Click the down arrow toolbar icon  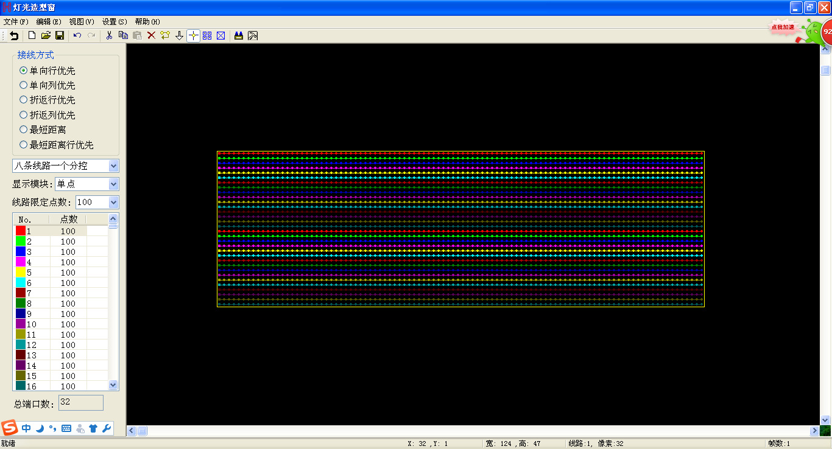(179, 36)
